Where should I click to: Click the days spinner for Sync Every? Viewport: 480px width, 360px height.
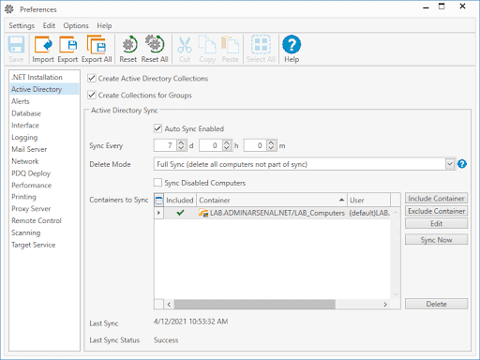click(x=181, y=145)
